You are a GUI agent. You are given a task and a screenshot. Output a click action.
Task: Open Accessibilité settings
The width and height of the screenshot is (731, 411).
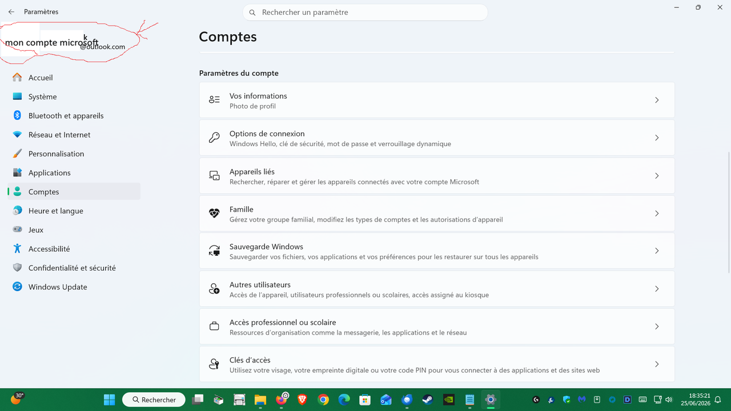(x=74, y=249)
